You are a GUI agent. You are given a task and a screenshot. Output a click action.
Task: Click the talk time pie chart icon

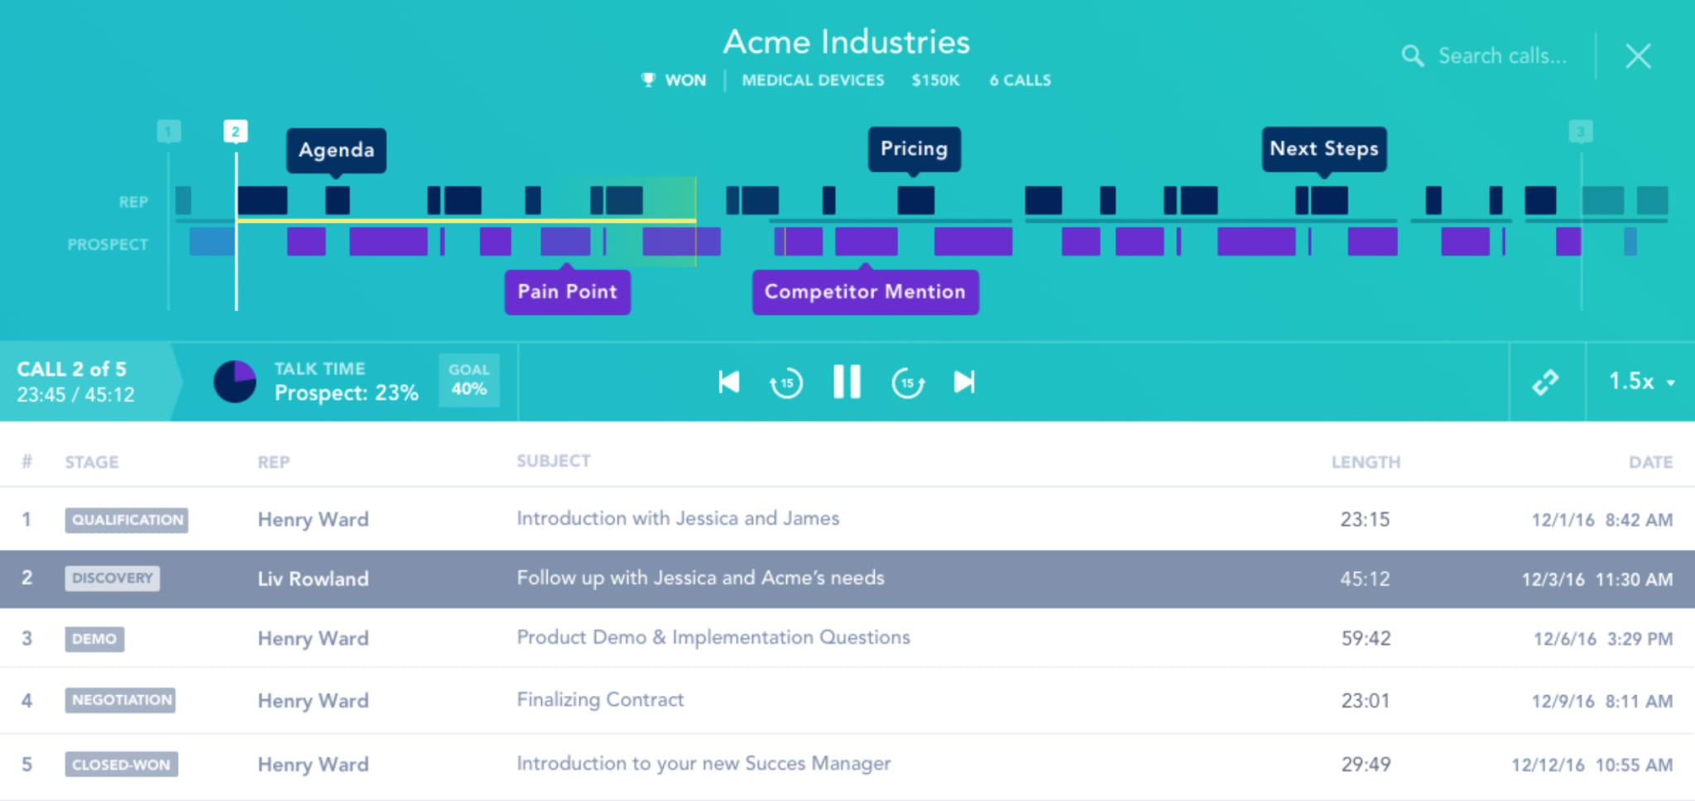click(235, 381)
